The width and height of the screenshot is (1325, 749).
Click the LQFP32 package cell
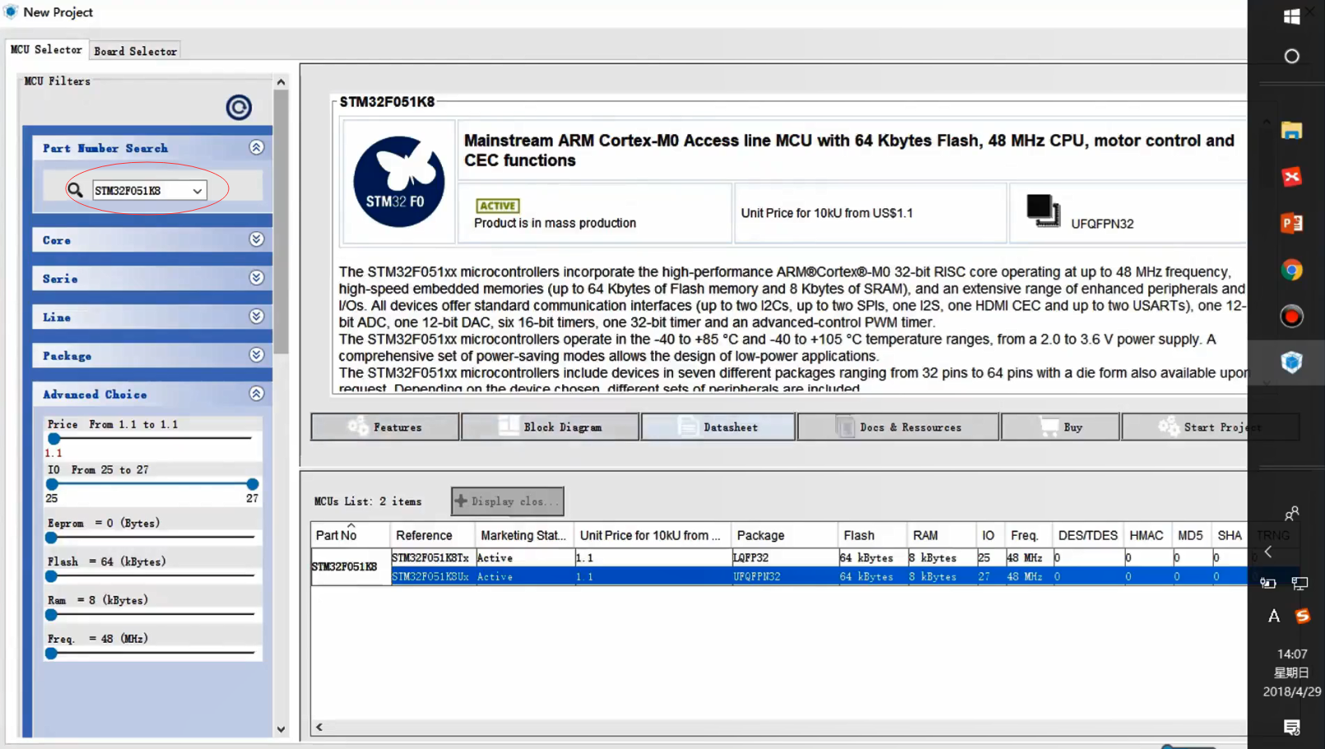pos(783,558)
